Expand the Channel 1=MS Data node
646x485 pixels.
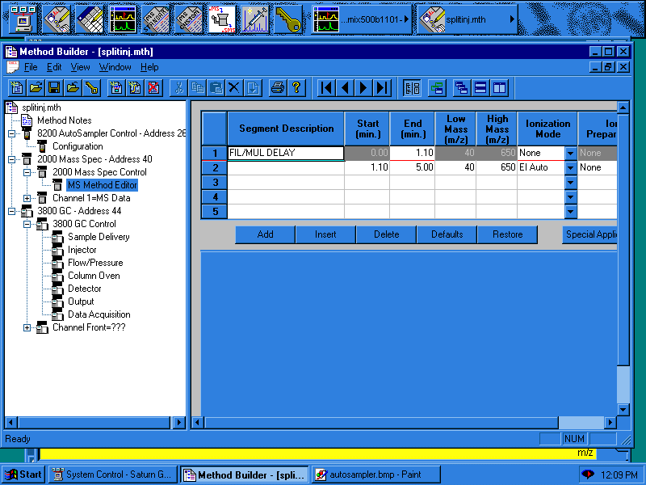(x=27, y=198)
